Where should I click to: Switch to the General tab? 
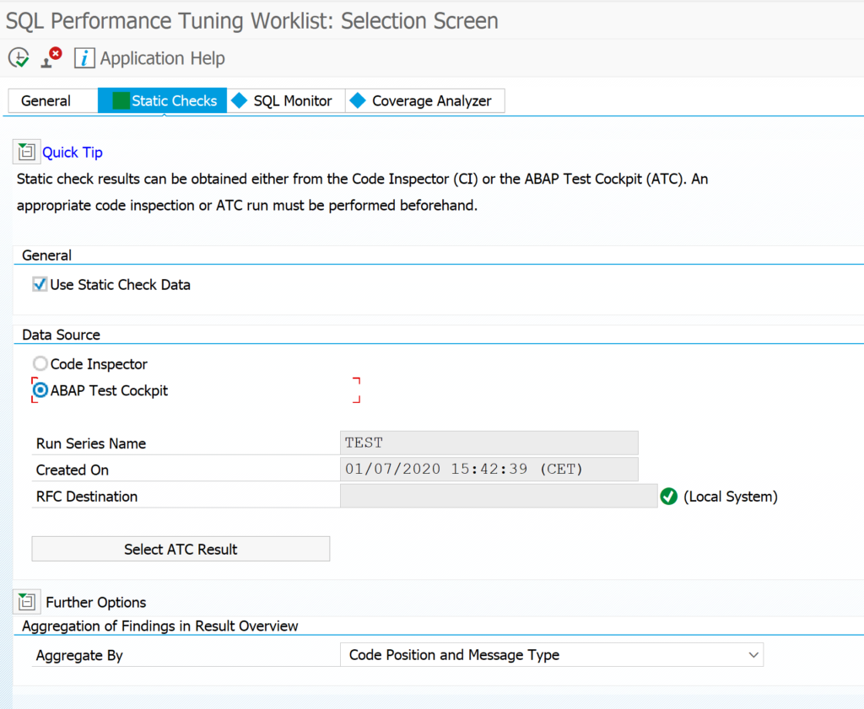46,101
